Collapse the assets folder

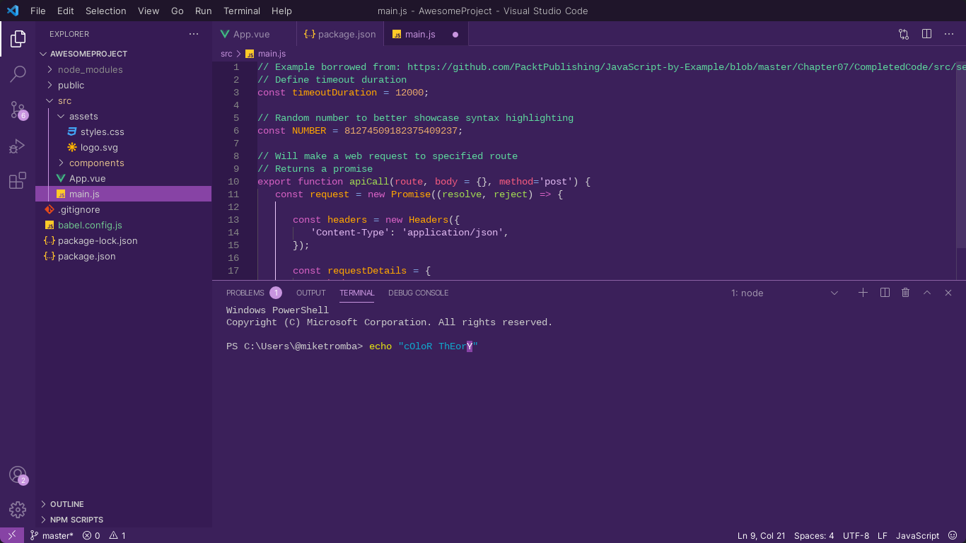tap(83, 116)
